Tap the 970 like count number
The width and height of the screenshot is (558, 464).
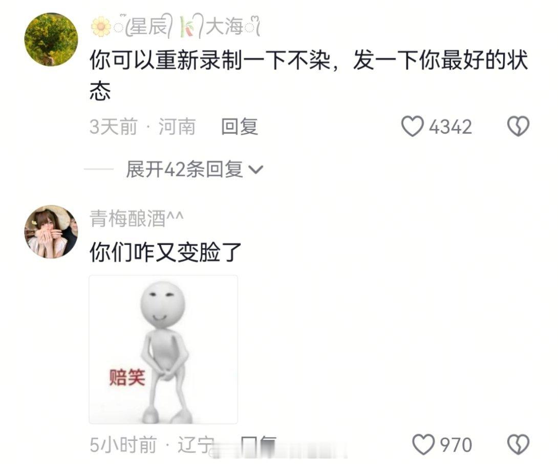click(x=456, y=445)
